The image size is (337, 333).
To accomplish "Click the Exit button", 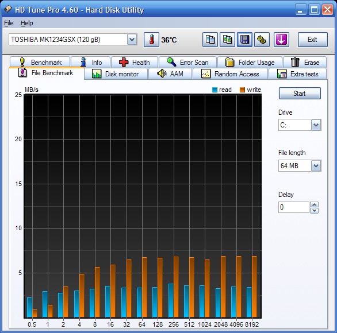I will click(x=312, y=40).
